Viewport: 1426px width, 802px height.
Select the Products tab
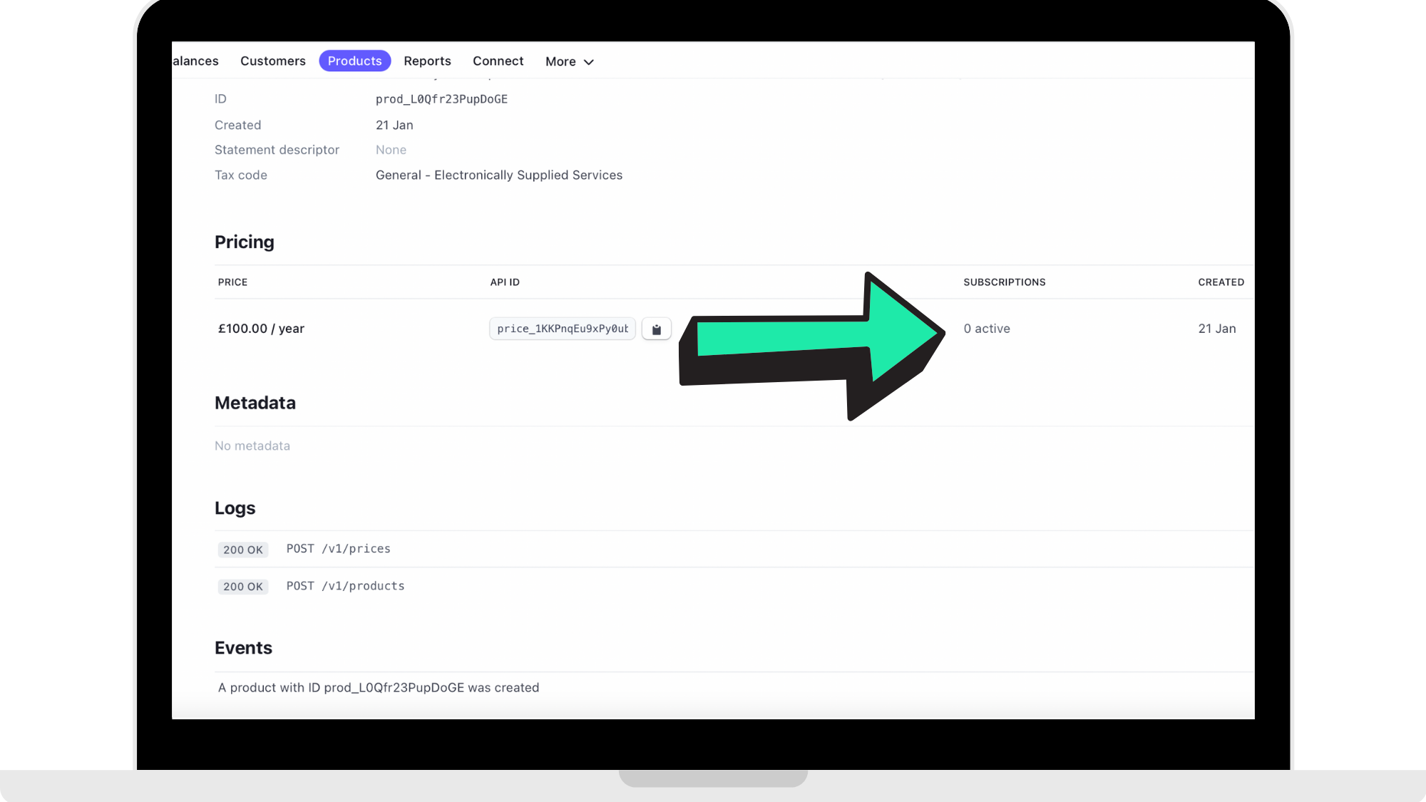pos(354,61)
